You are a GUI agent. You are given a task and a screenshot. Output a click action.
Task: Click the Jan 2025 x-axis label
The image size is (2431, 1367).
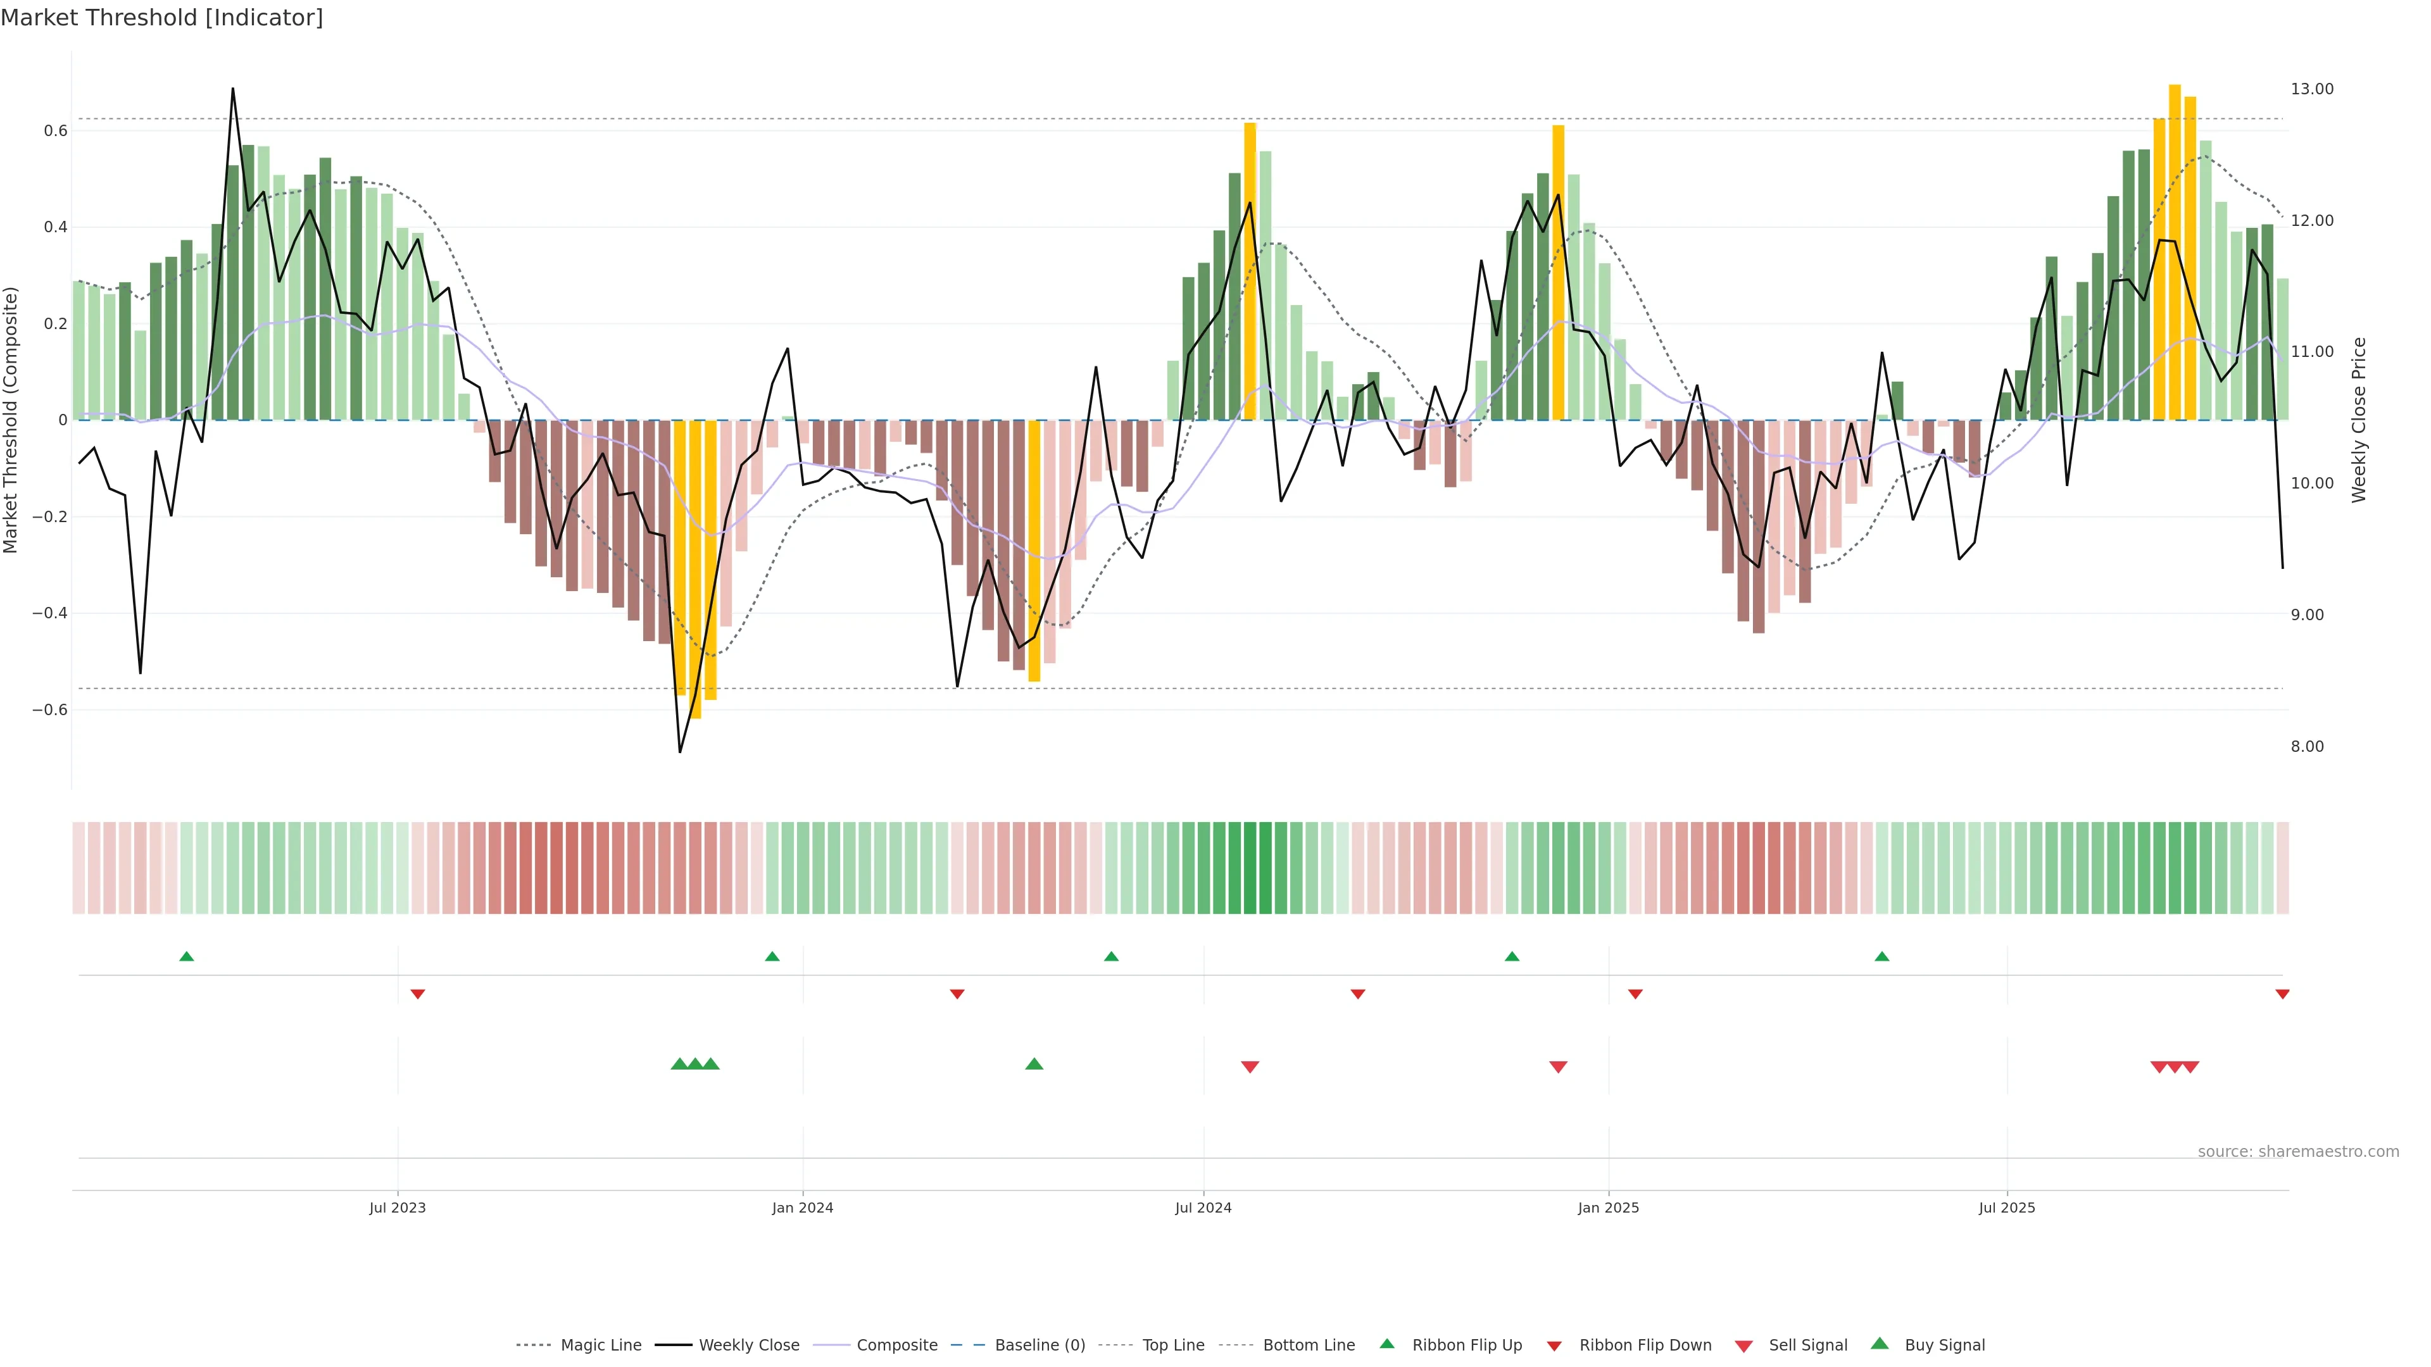tap(1608, 1208)
